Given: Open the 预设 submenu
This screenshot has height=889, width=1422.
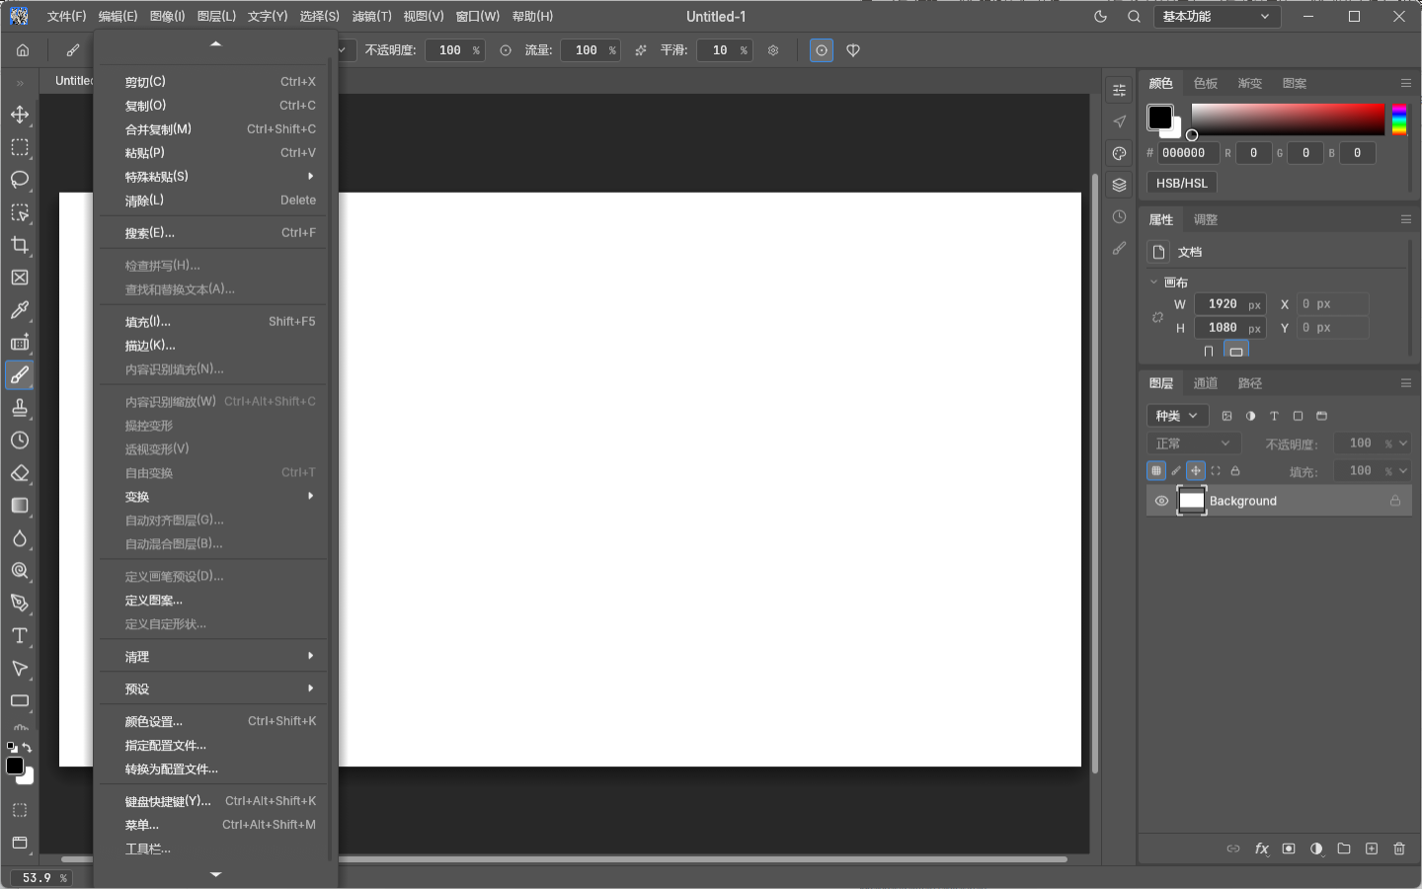Looking at the screenshot, I should (x=213, y=688).
